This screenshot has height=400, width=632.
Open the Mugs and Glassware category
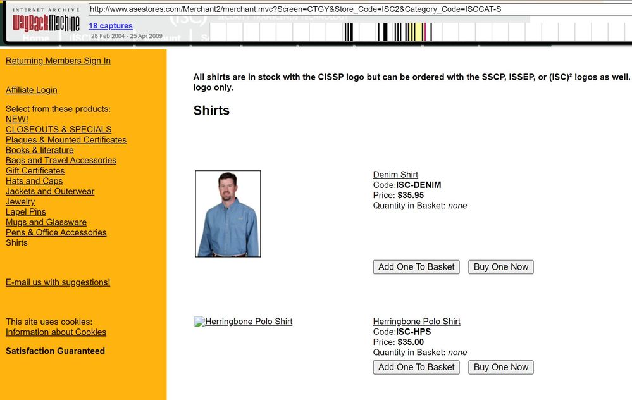(x=46, y=222)
